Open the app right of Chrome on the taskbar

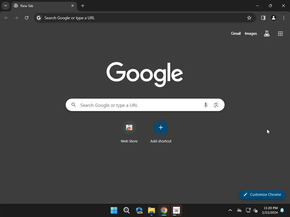click(x=176, y=210)
